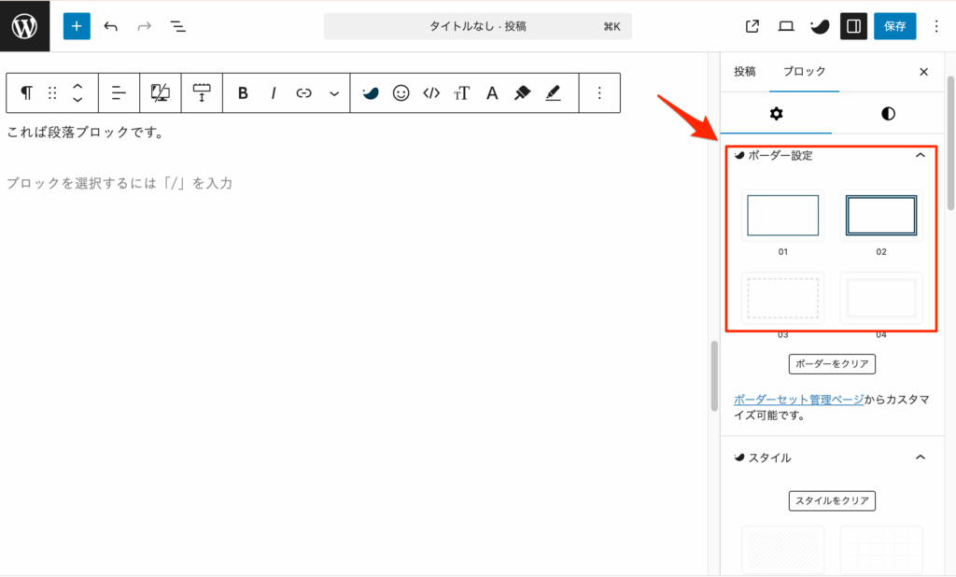Undo the last change
Viewport: 956px width, 577px height.
(x=111, y=26)
